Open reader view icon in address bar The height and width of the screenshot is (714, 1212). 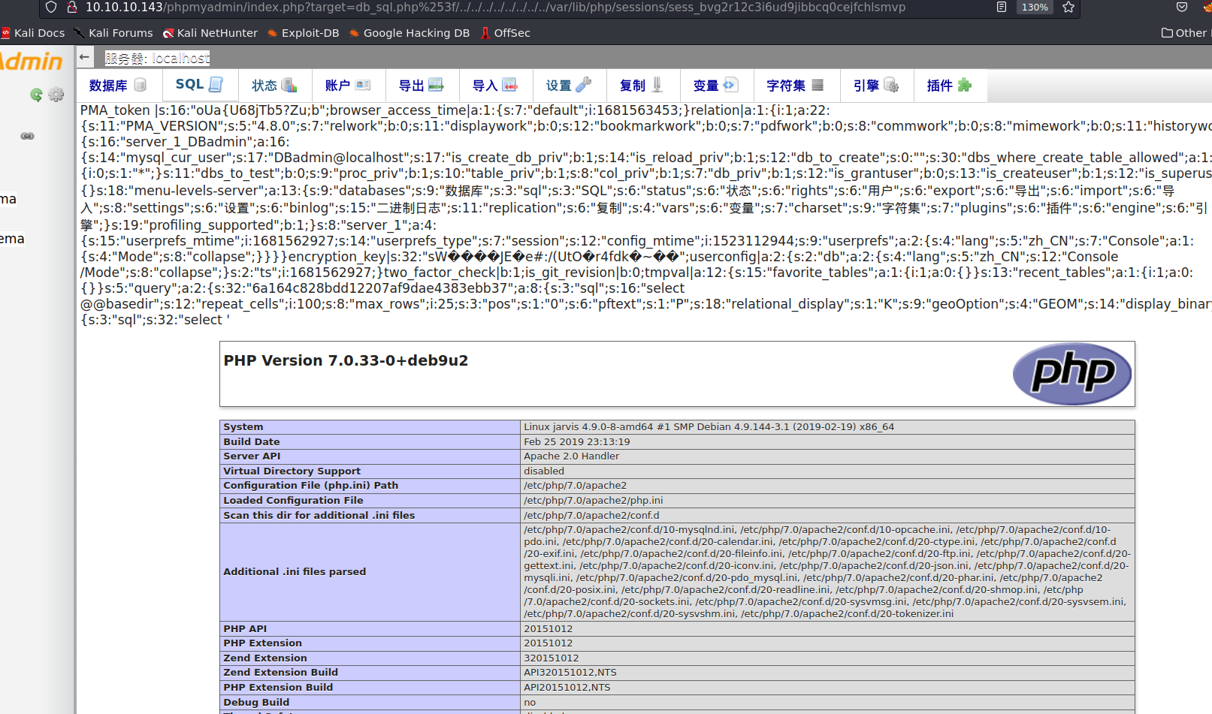pyautogui.click(x=1002, y=8)
